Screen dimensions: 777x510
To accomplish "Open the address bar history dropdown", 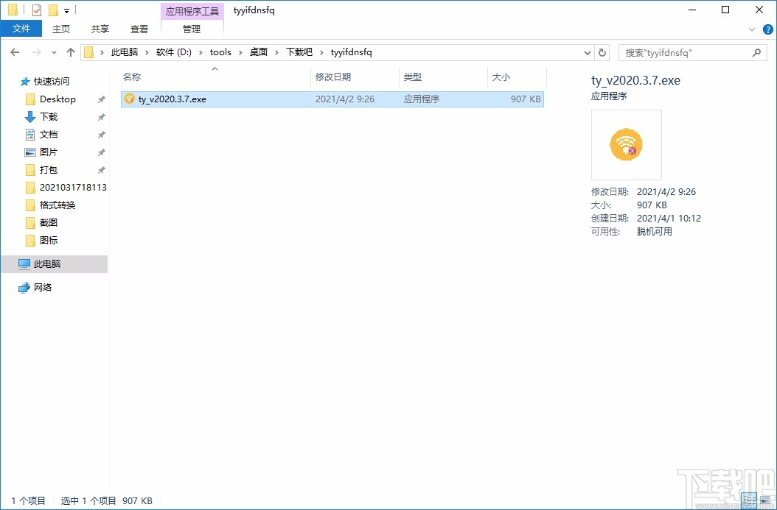I will [587, 52].
